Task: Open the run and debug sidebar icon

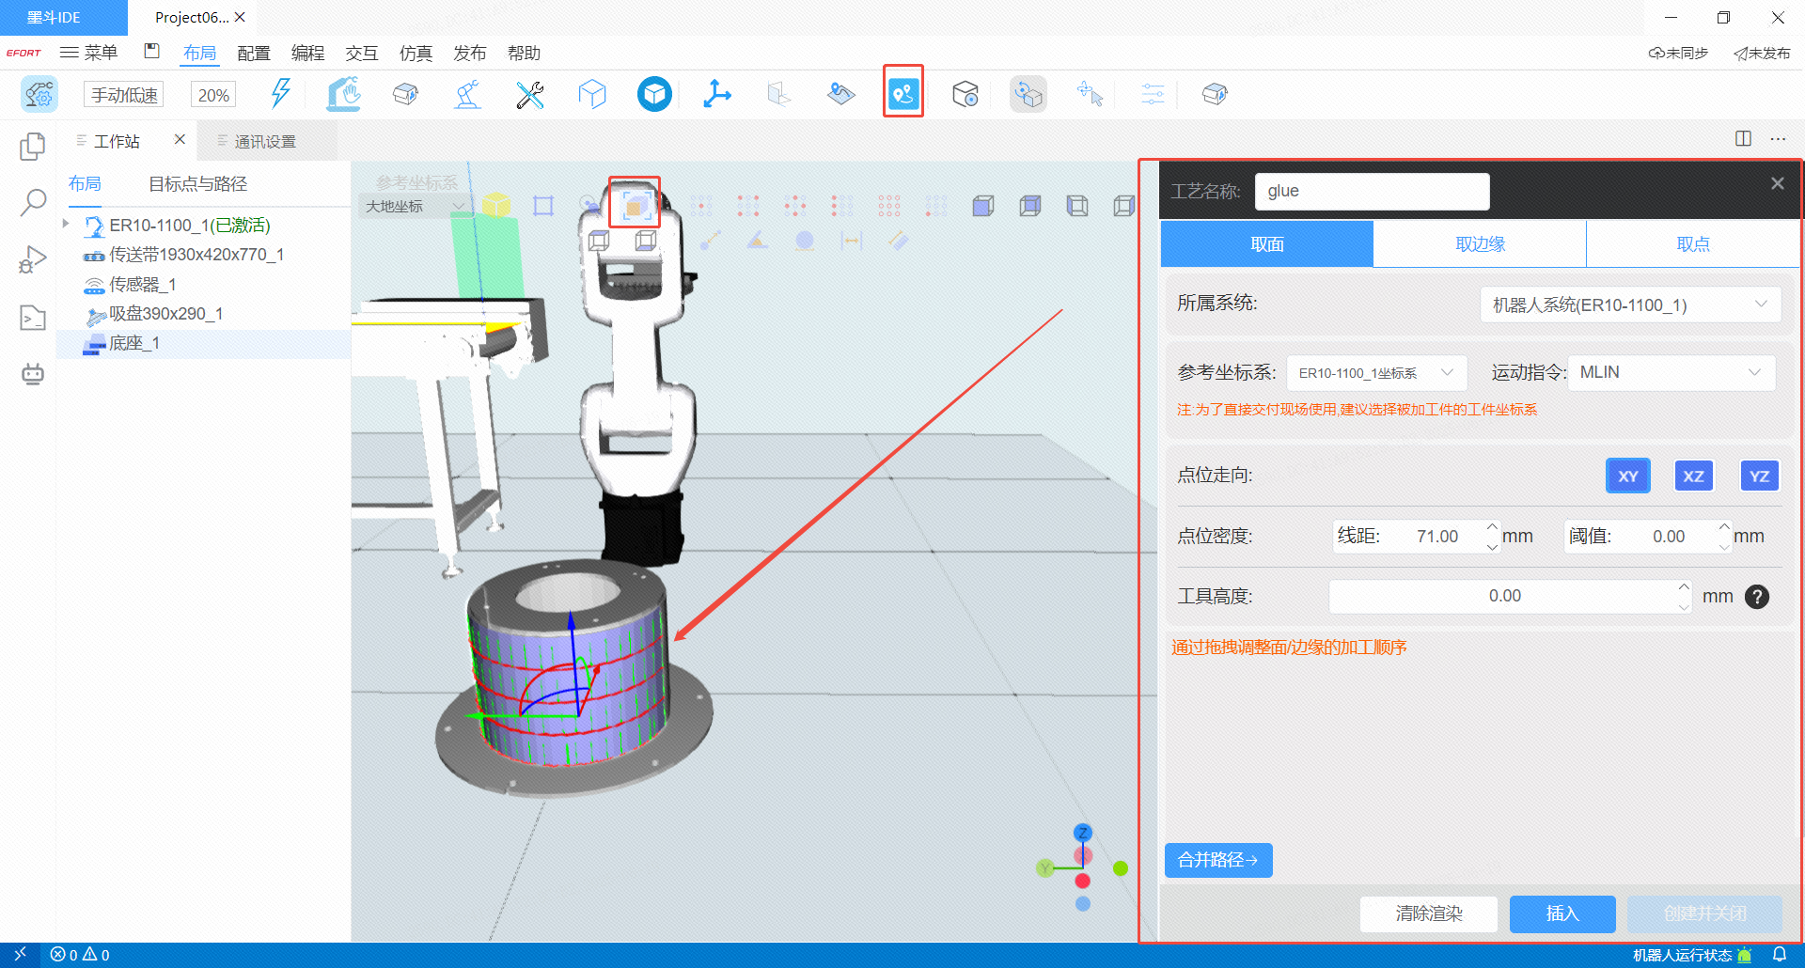Action: coord(33,259)
